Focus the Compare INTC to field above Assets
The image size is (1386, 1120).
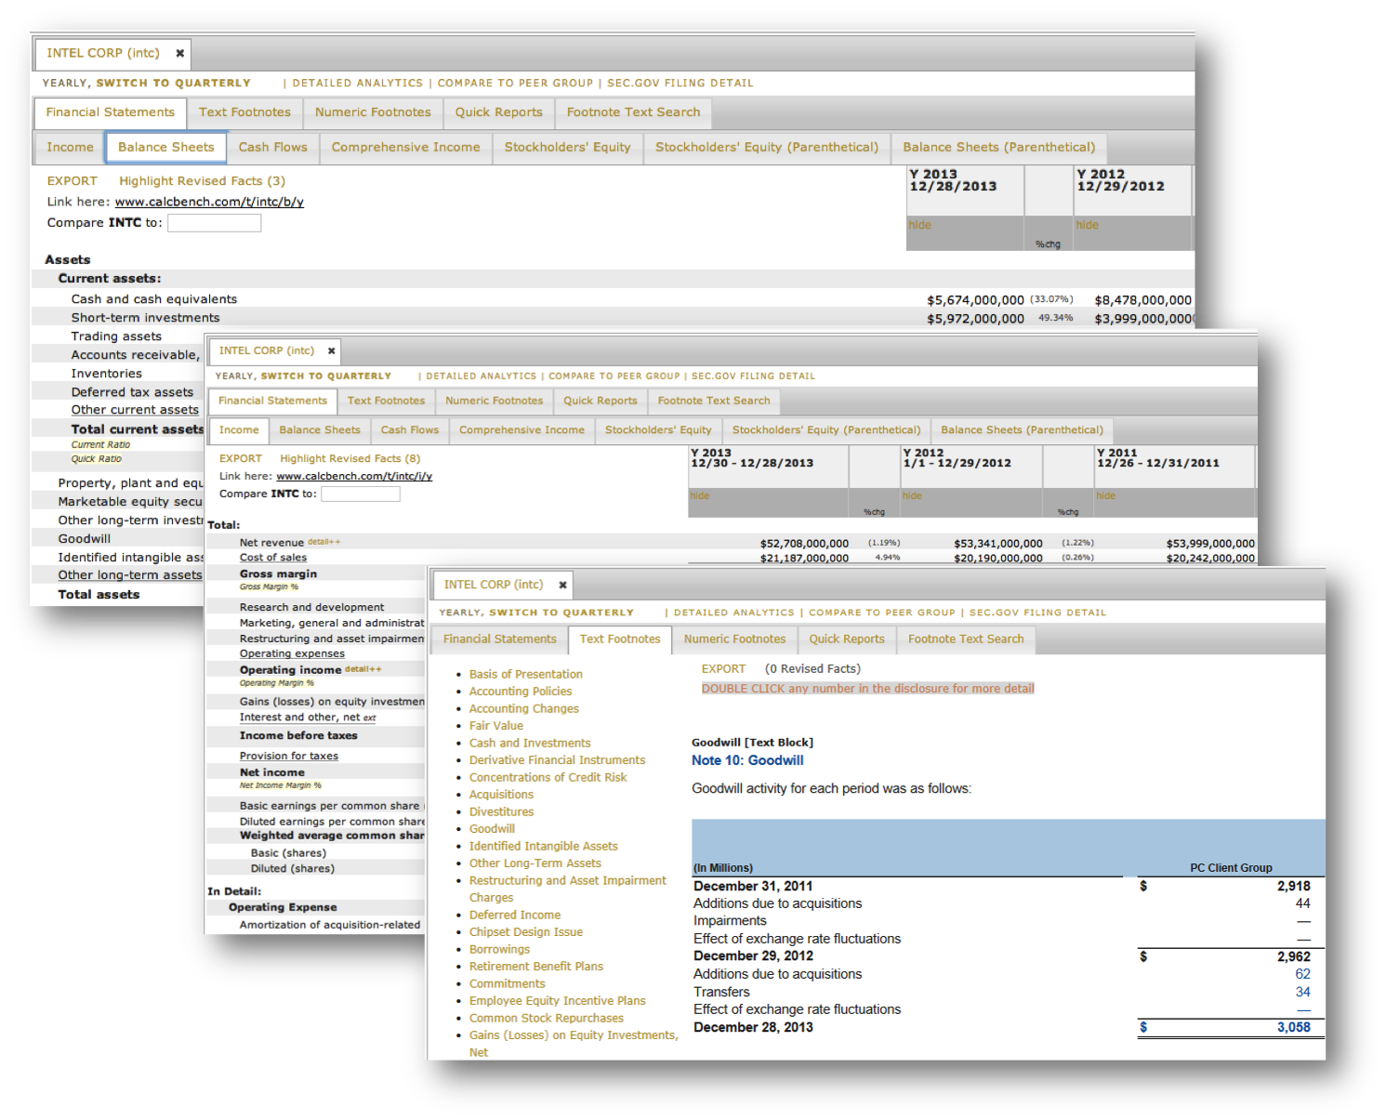click(214, 223)
